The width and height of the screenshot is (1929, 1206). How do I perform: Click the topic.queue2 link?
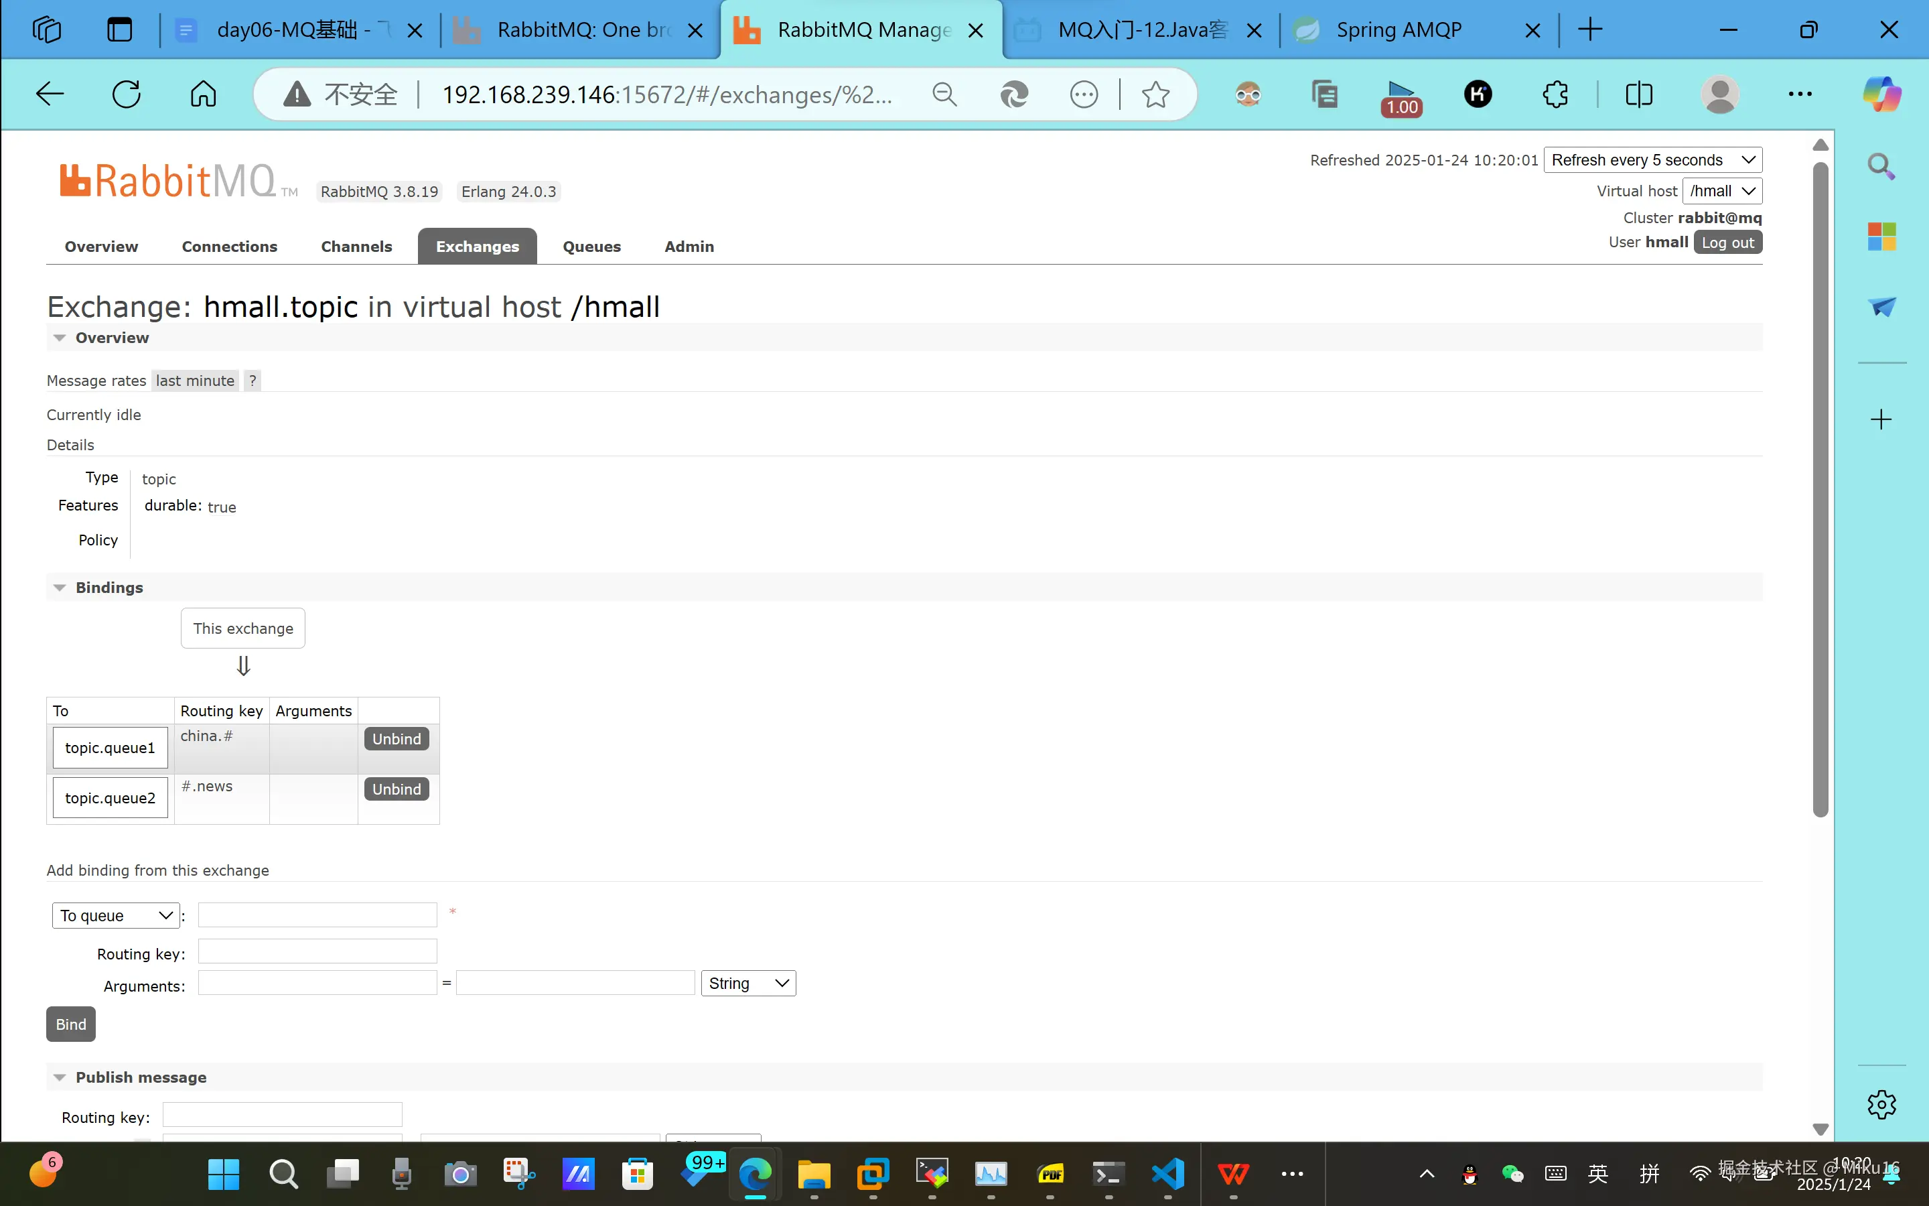point(110,797)
